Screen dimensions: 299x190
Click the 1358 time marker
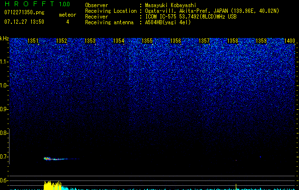click(233, 41)
